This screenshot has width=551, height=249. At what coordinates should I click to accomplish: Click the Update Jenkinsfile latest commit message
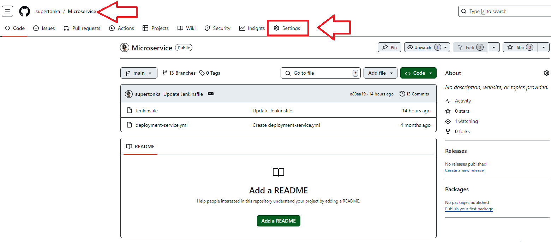pos(183,94)
